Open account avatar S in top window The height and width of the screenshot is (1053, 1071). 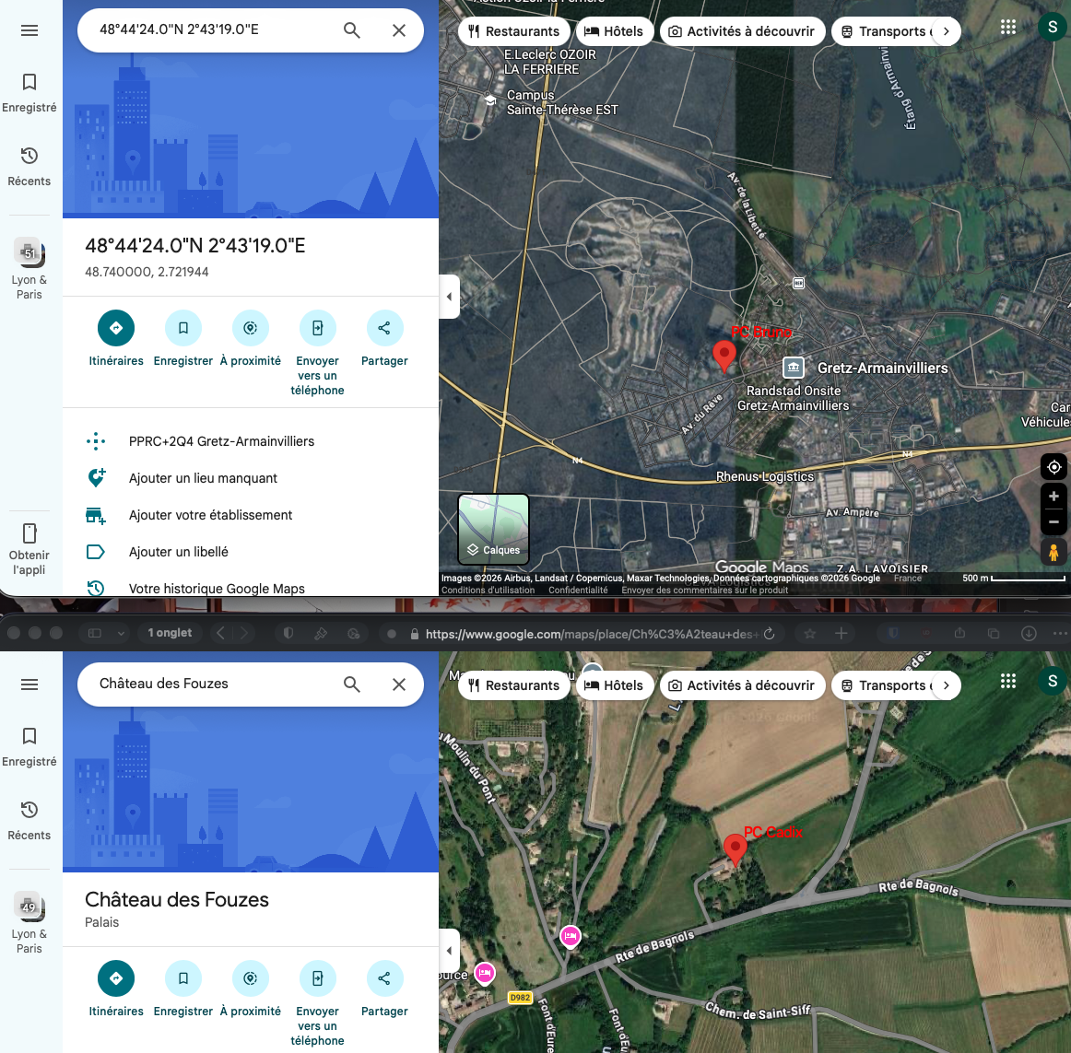coord(1052,28)
